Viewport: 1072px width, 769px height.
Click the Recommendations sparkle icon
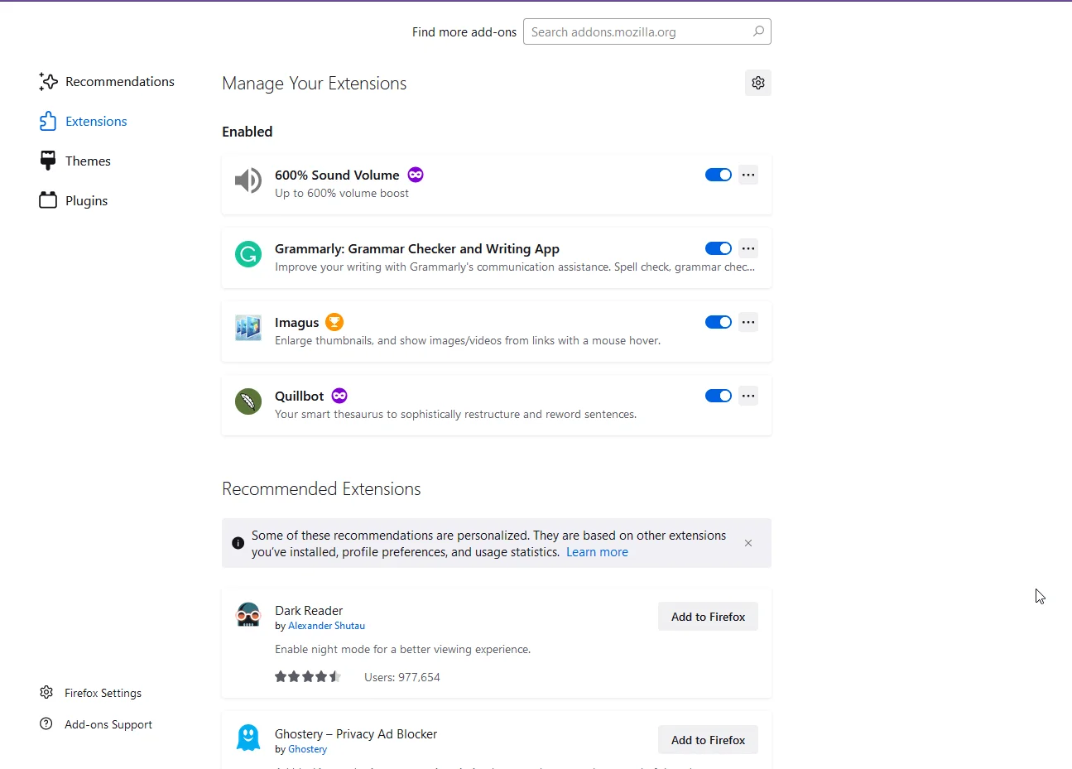pyautogui.click(x=48, y=81)
